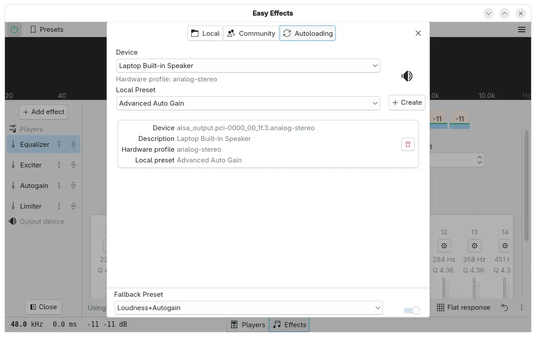Screen dimensions: 536x337
Task: Click the speaker output device icon
Action: pos(407,76)
